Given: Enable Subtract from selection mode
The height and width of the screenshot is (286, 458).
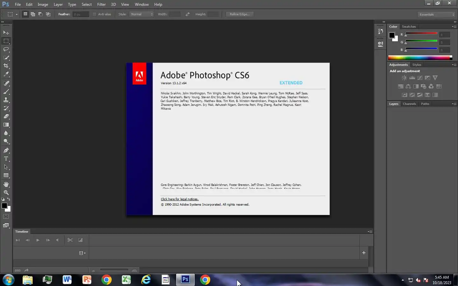Looking at the screenshot, I should tap(40, 14).
